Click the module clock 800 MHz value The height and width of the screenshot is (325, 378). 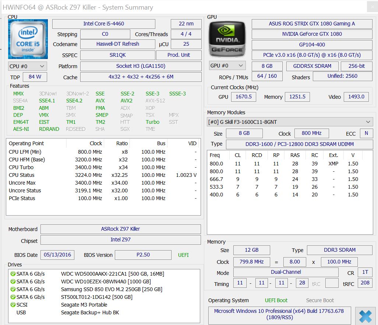click(311, 133)
